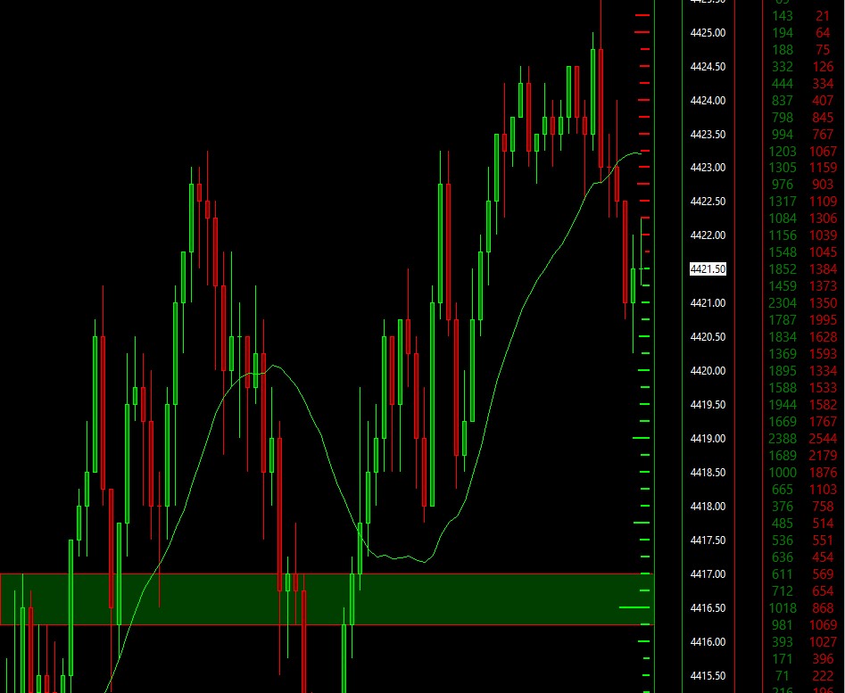The height and width of the screenshot is (693, 845).
Task: Click the 4418.50 price axis label
Action: (708, 473)
